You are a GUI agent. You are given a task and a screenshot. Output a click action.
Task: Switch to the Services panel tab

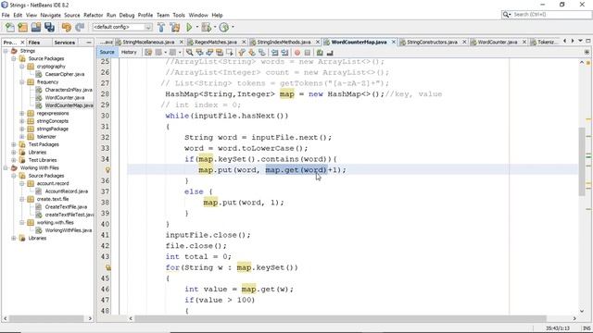click(64, 43)
